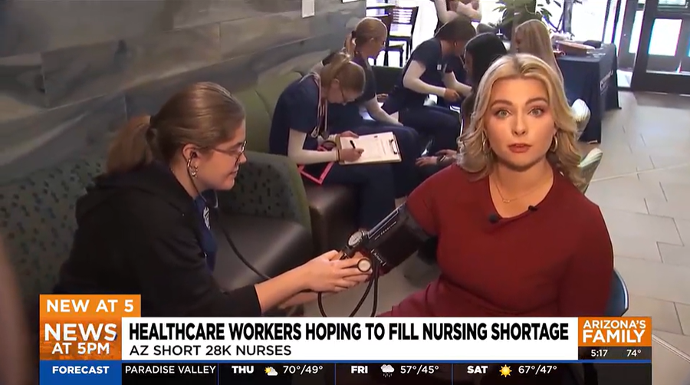
Task: Click the Saturday sunny weather icon
Action: coord(506,370)
